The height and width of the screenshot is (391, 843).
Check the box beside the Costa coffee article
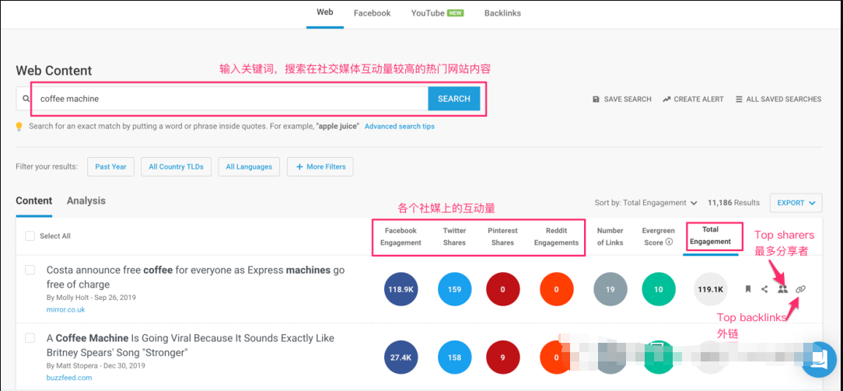coord(30,270)
